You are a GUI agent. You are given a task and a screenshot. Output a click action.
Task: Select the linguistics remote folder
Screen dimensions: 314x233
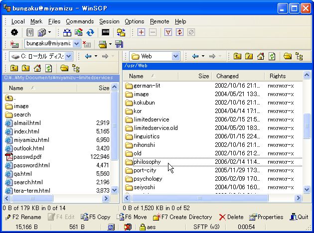[x=143, y=136]
